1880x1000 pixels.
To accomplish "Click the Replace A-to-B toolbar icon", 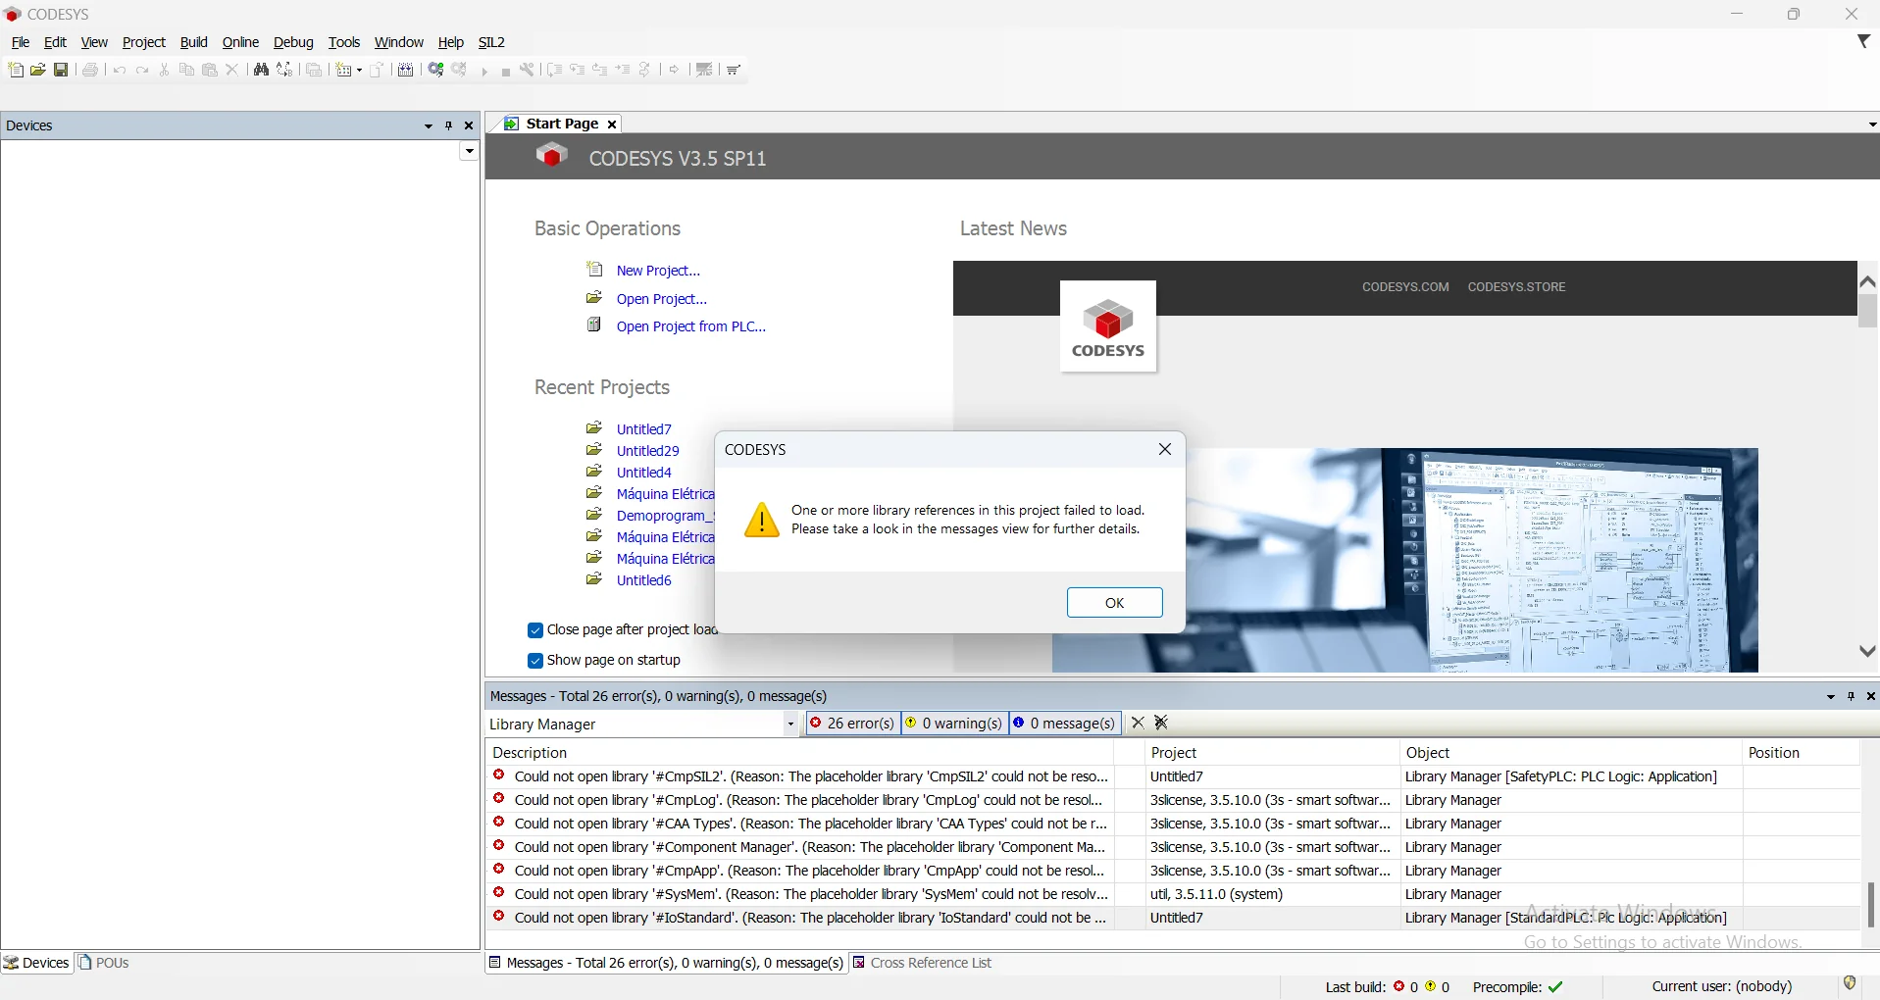I will click(x=285, y=70).
